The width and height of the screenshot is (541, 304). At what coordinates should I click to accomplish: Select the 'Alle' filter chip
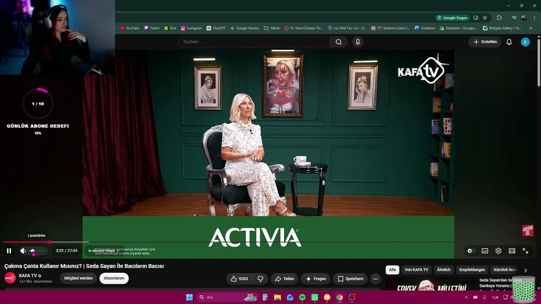(x=392, y=270)
